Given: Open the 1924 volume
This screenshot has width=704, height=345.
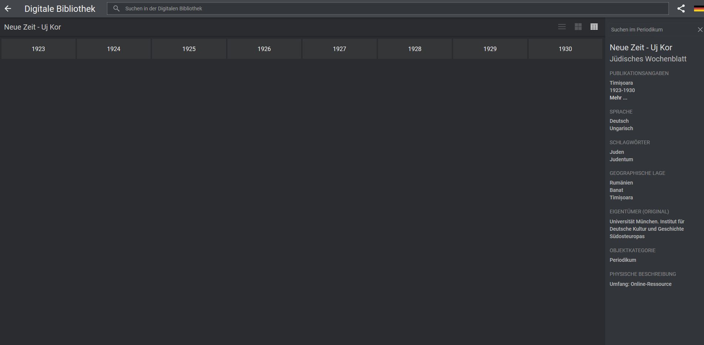Looking at the screenshot, I should pos(114,49).
